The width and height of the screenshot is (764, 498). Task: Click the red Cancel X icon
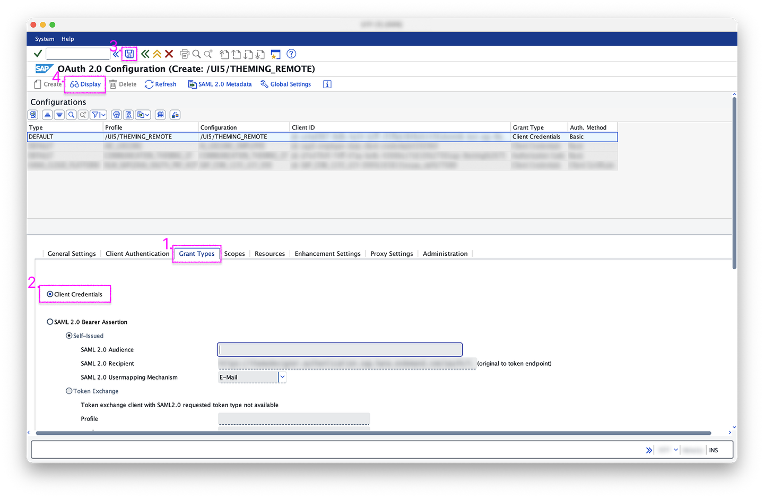[x=169, y=54]
